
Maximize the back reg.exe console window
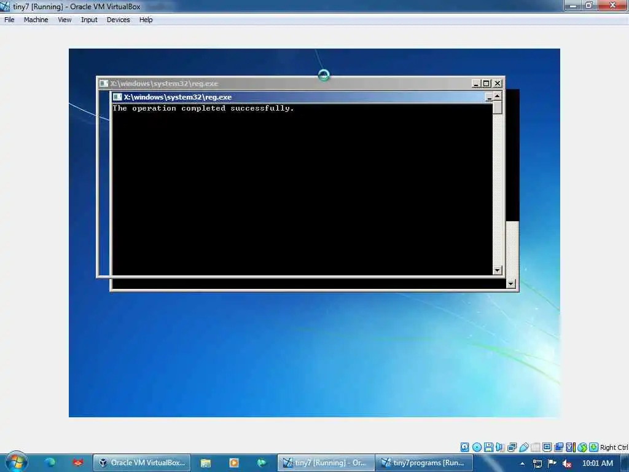tap(486, 84)
